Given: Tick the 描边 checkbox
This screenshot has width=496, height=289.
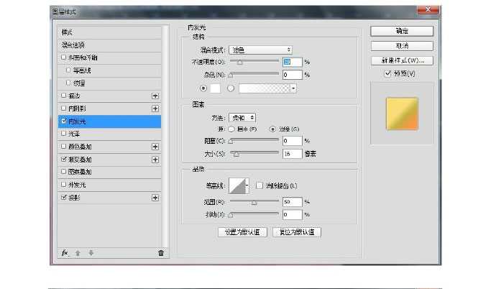Looking at the screenshot, I should point(63,95).
